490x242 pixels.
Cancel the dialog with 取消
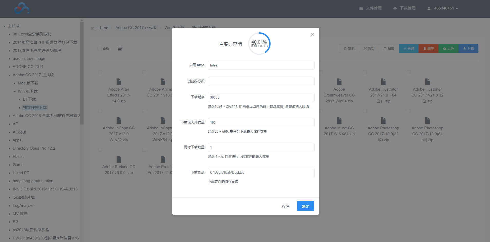pyautogui.click(x=285, y=206)
